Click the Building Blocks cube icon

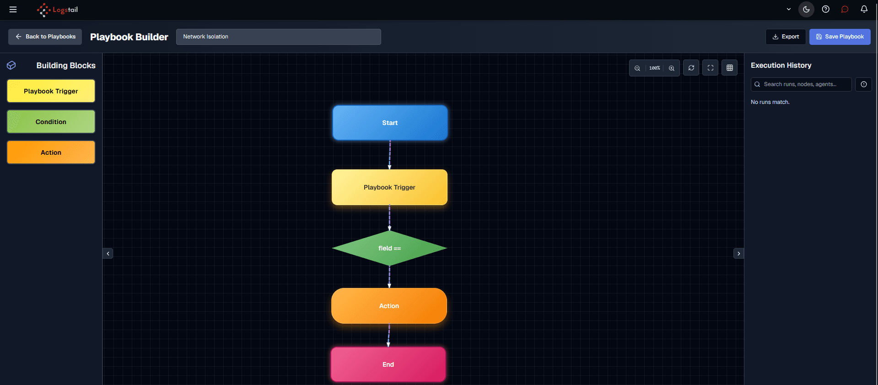pos(11,65)
